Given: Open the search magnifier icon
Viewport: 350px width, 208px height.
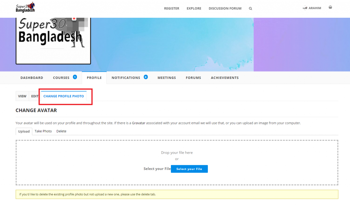Looking at the screenshot, I should coord(251,9).
